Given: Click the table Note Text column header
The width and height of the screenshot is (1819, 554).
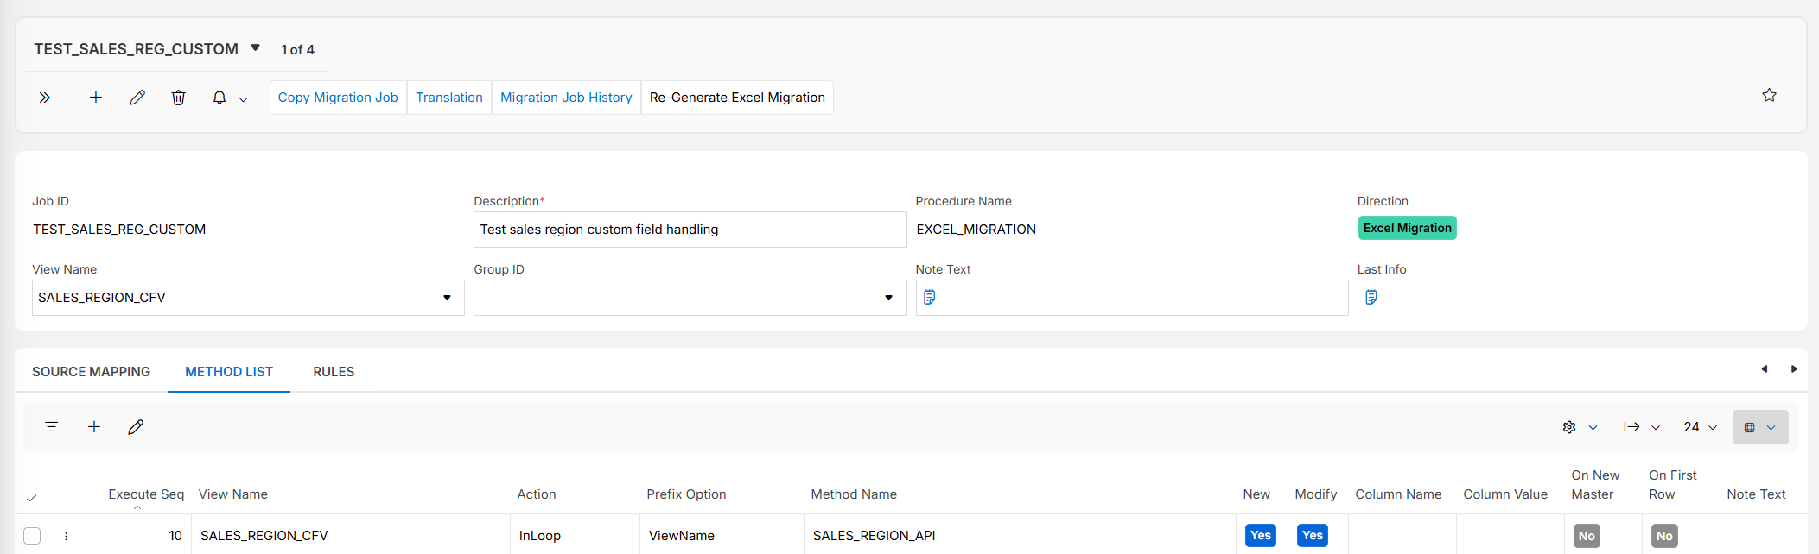Looking at the screenshot, I should tap(1756, 494).
